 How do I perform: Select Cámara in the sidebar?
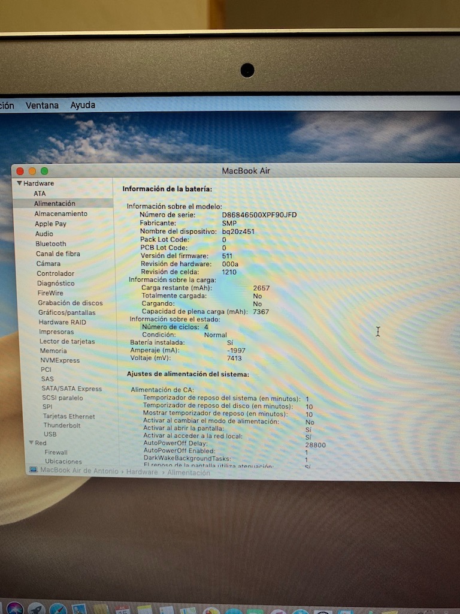(48, 264)
